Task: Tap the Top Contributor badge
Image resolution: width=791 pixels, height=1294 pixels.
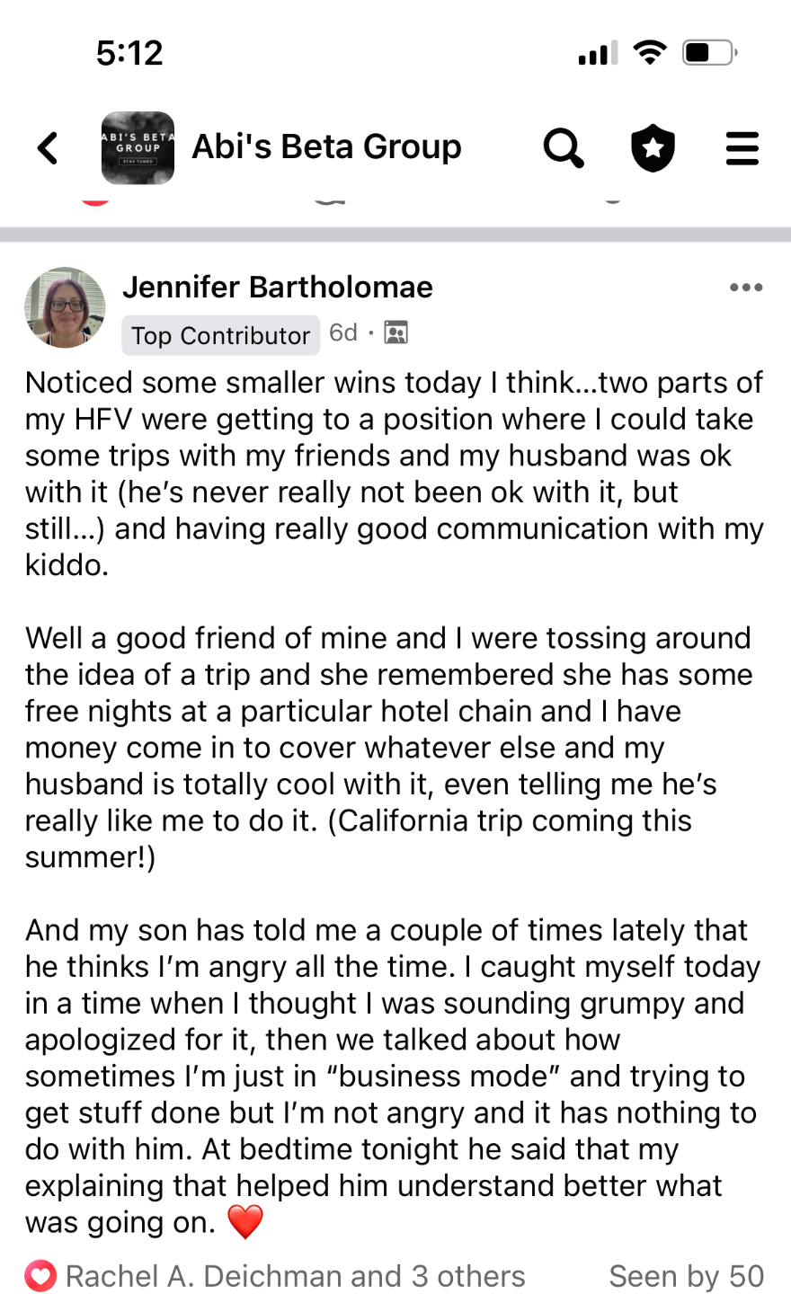Action: point(220,335)
